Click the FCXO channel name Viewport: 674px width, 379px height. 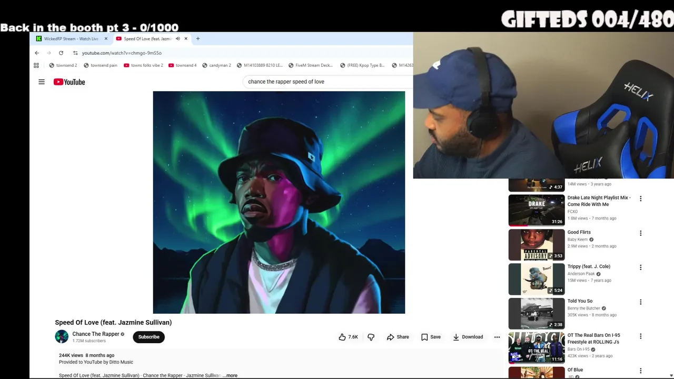(572, 212)
